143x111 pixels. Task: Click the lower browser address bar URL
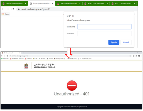[20, 56]
